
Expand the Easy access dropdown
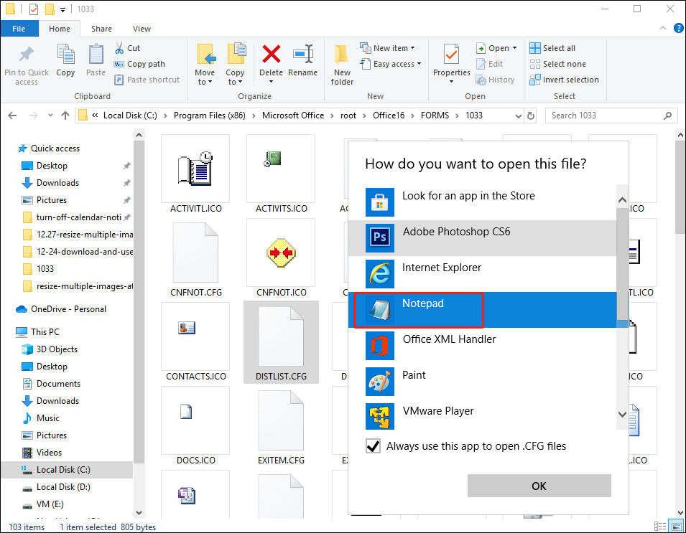tap(419, 64)
